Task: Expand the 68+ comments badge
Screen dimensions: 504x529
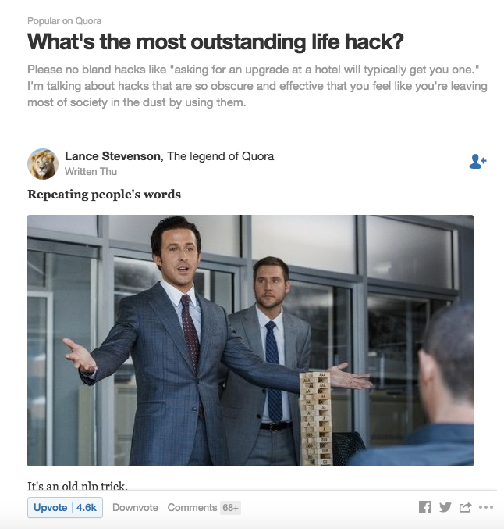Action: click(230, 507)
